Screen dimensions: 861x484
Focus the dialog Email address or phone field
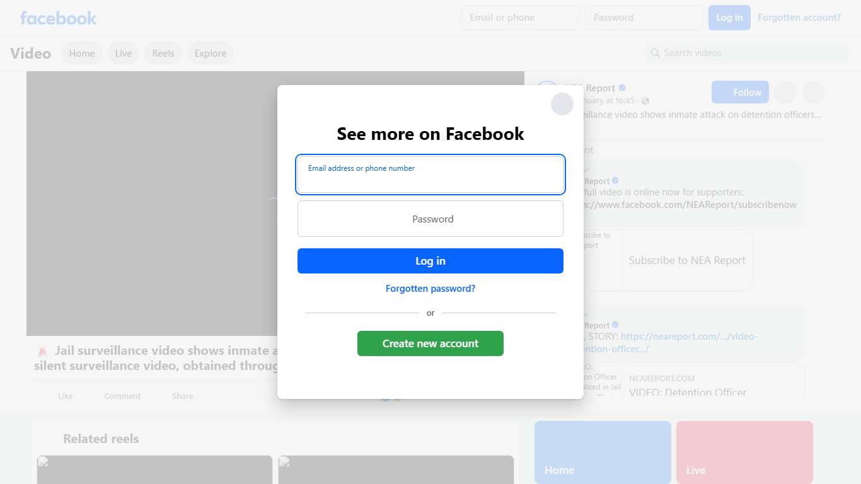[430, 175]
